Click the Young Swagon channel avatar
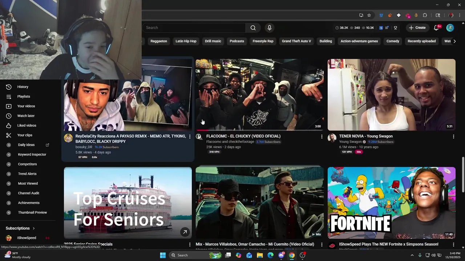The height and width of the screenshot is (261, 465). point(332,138)
